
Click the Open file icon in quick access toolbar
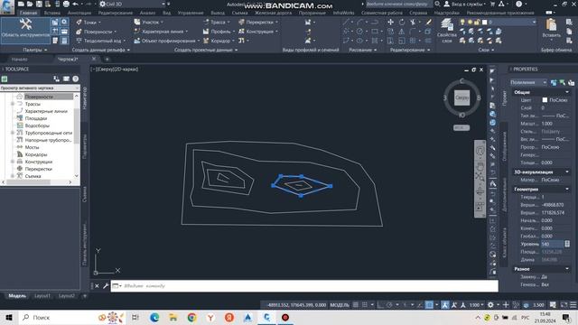30,4
